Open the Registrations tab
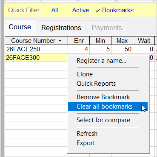 pyautogui.click(x=61, y=28)
